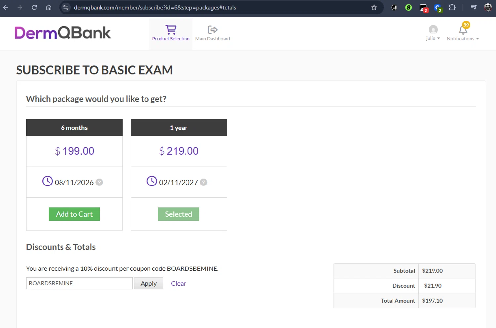The width and height of the screenshot is (496, 328).
Task: Open the green S extension icon
Action: (409, 7)
